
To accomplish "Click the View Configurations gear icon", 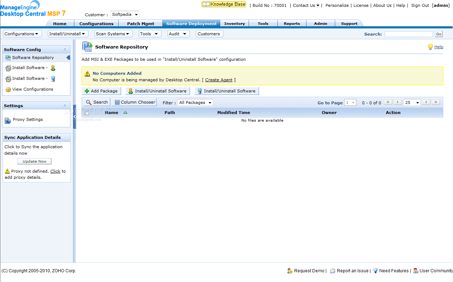I will pyautogui.click(x=8, y=90).
